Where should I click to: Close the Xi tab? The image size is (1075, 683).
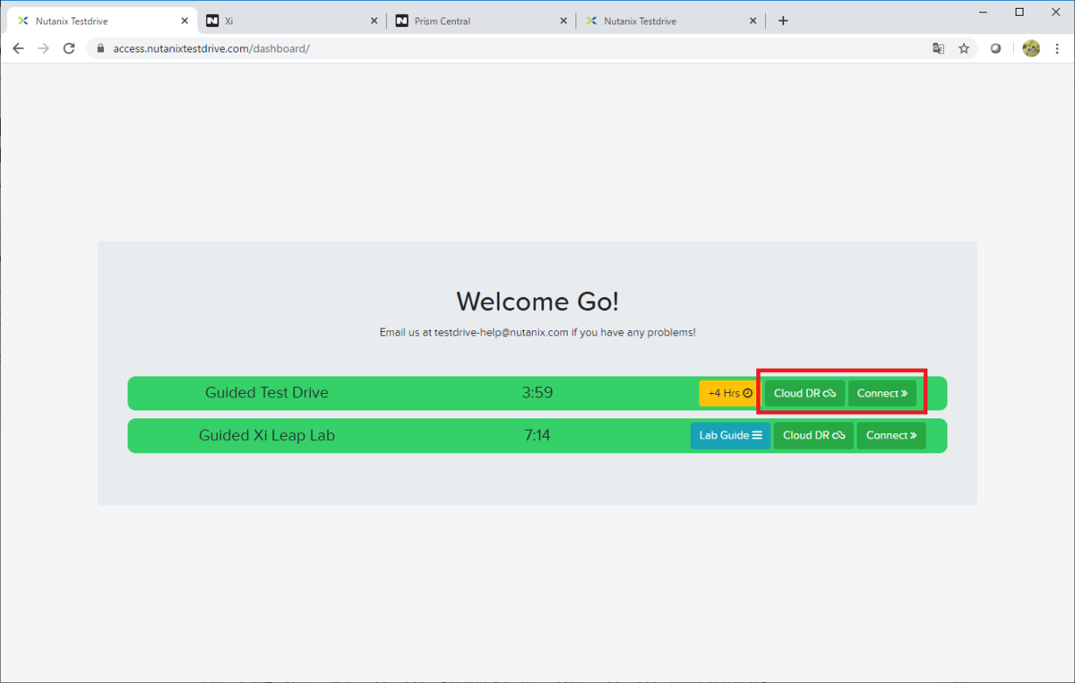click(374, 21)
